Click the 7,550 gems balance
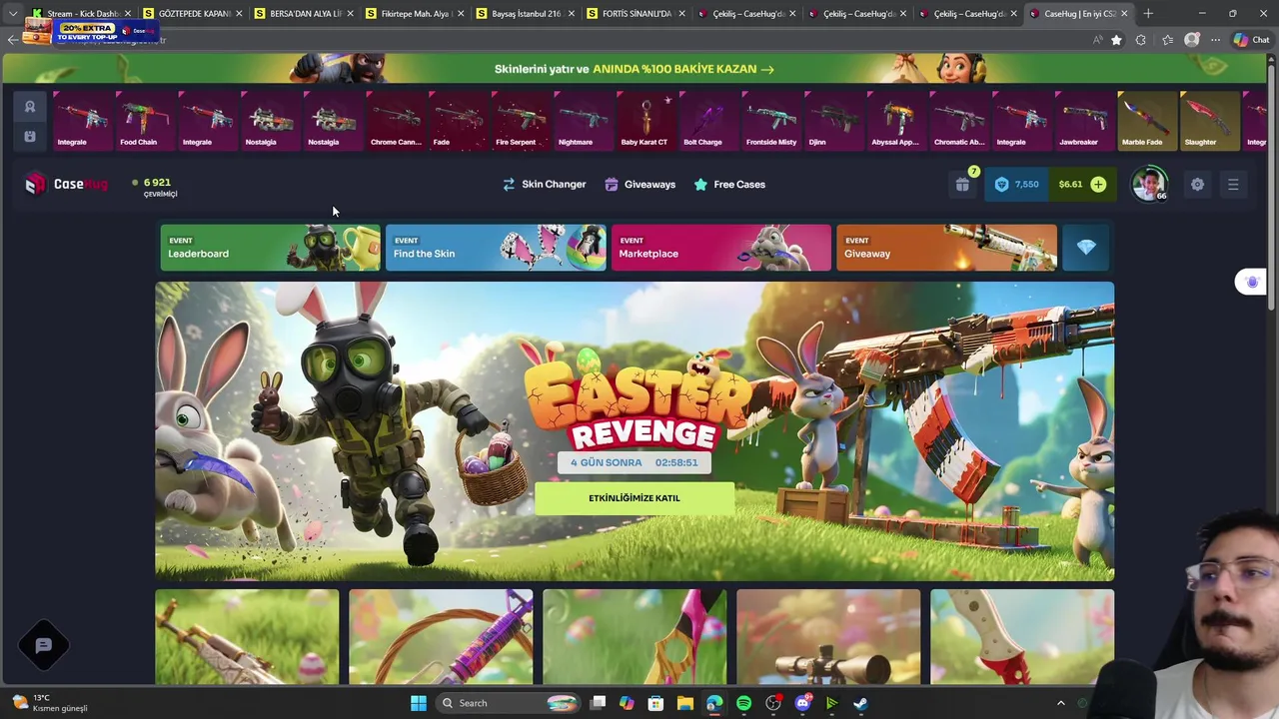1279x719 pixels. tap(1017, 184)
